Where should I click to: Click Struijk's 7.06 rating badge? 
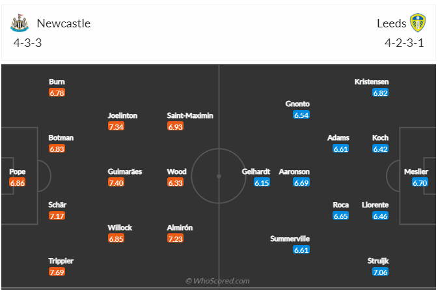coord(380,272)
